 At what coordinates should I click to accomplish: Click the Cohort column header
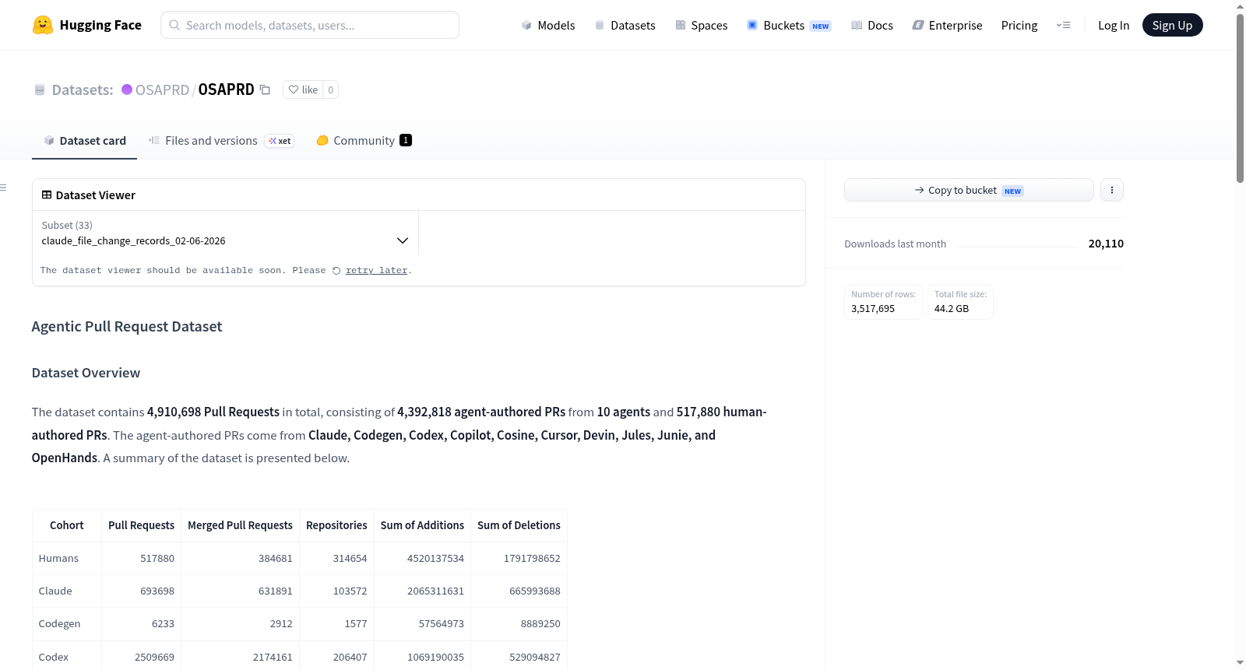[x=67, y=525]
